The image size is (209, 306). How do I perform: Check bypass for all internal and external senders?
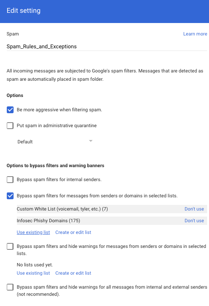(x=10, y=287)
